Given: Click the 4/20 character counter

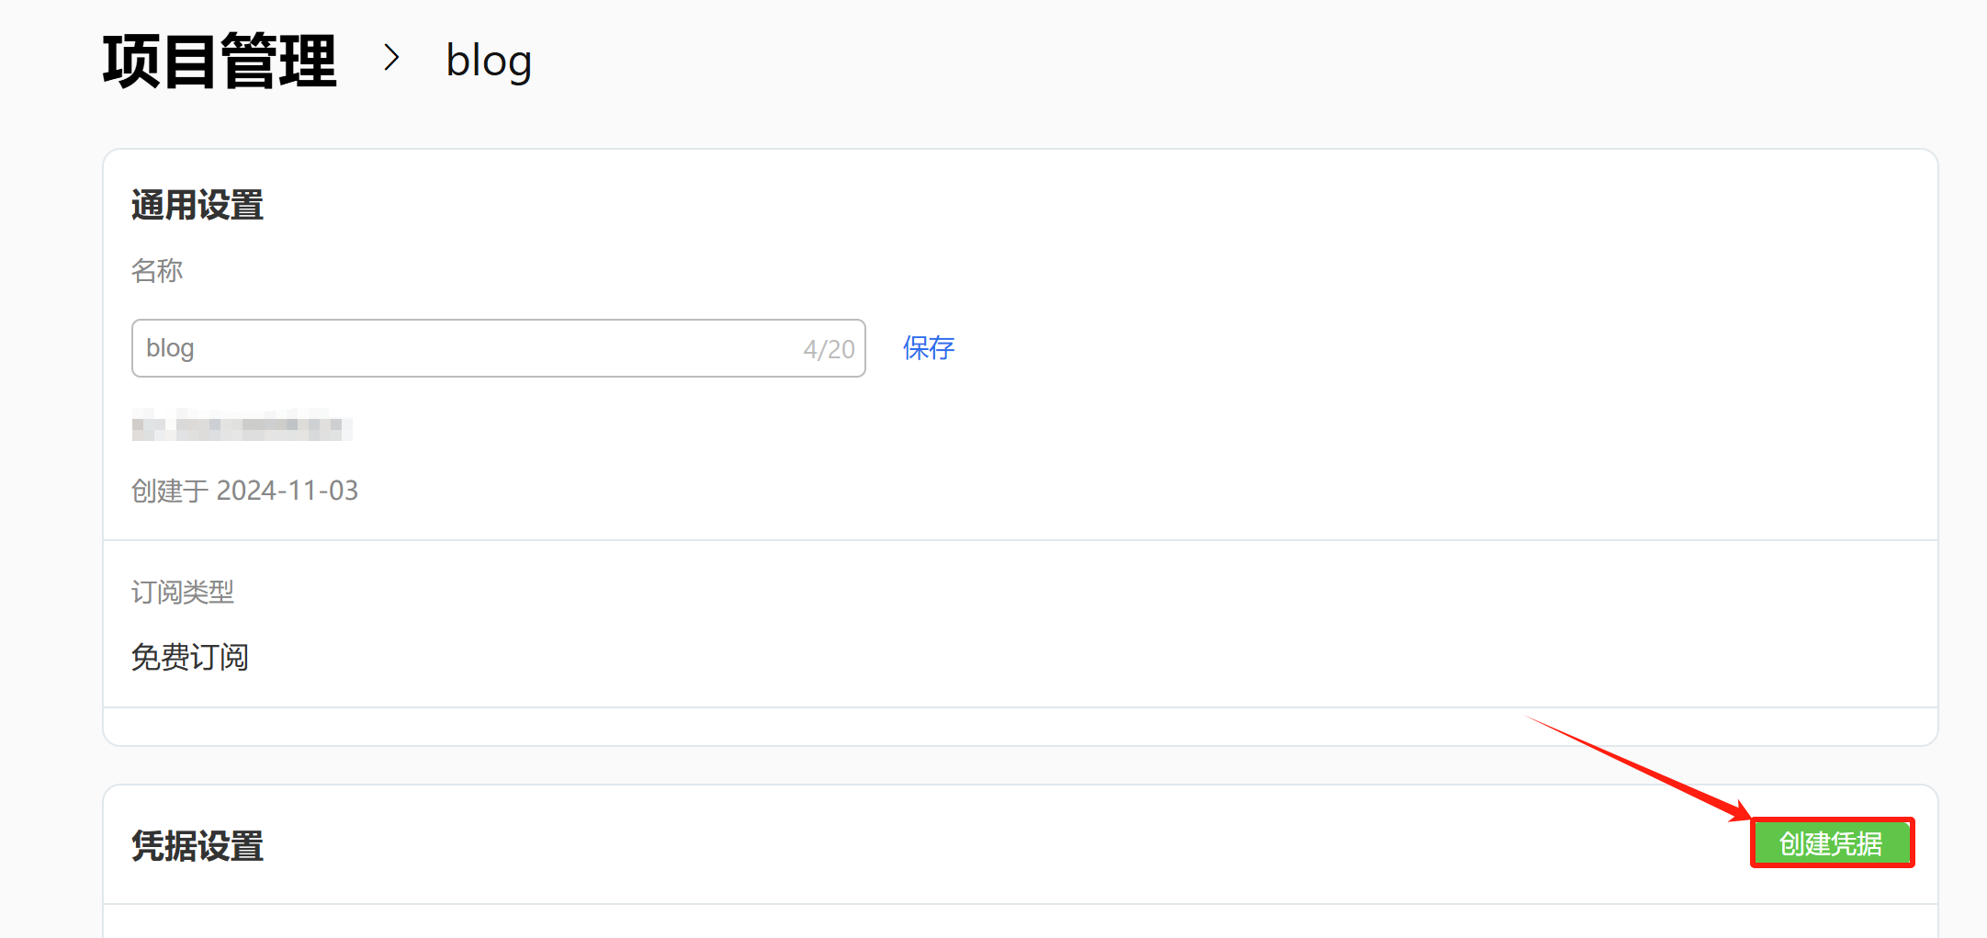Looking at the screenshot, I should tap(829, 349).
